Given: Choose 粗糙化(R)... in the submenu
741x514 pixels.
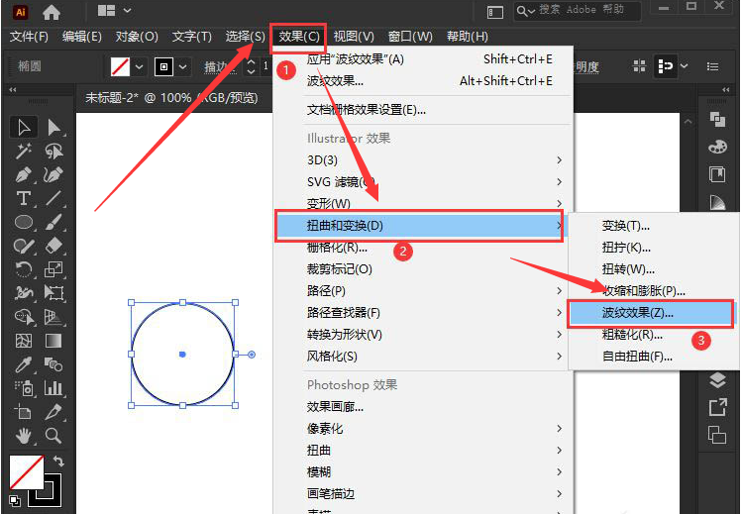Looking at the screenshot, I should click(632, 335).
